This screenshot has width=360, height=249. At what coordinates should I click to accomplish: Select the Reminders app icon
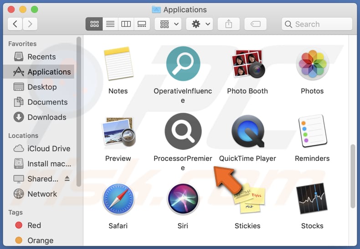(x=313, y=131)
